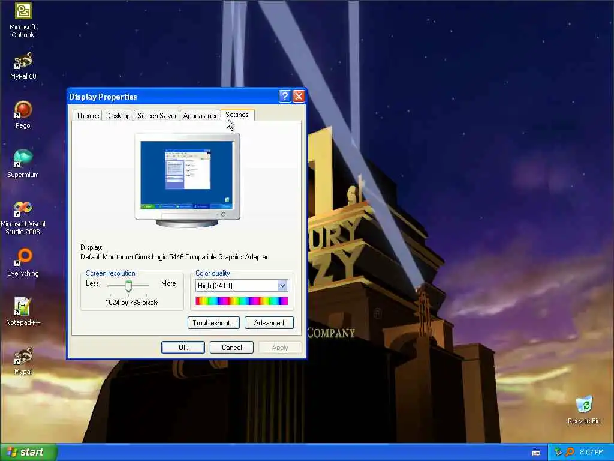This screenshot has width=614, height=461.
Task: Select the Pego desktop shortcut
Action: 23,115
